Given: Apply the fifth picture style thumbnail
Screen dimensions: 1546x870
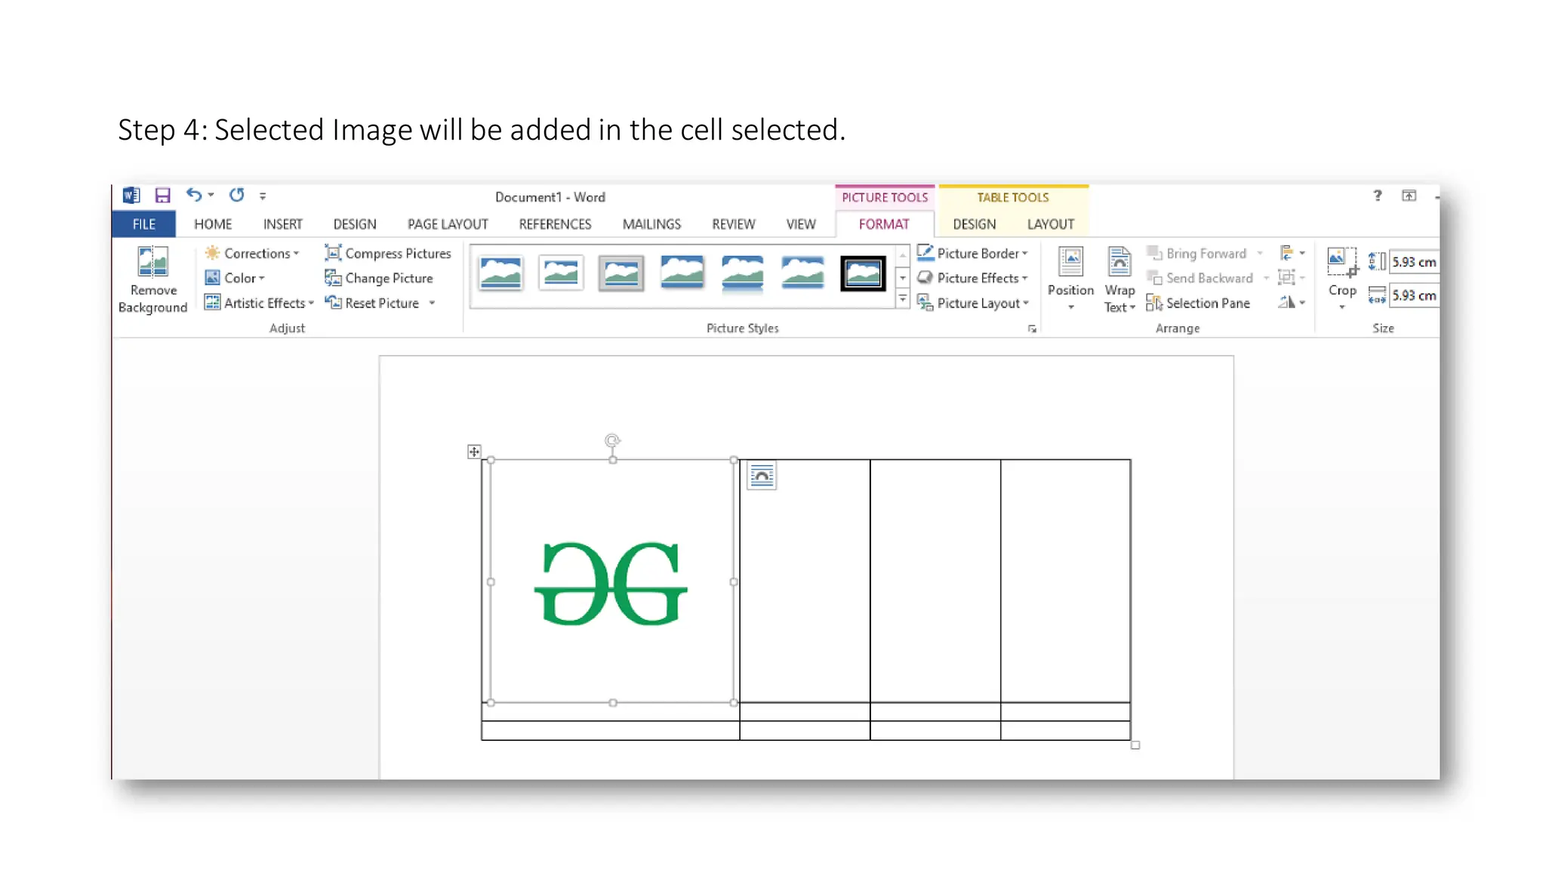Looking at the screenshot, I should [742, 273].
